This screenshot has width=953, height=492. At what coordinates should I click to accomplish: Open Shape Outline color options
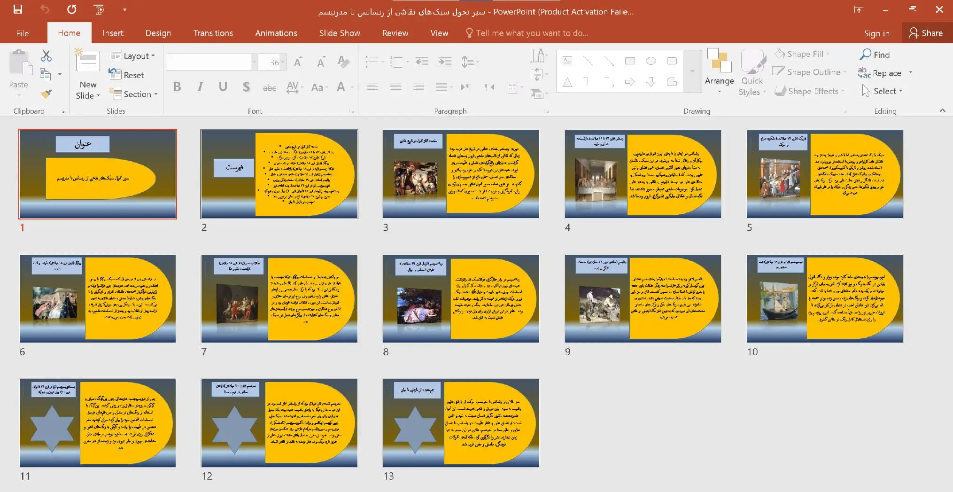pos(809,72)
